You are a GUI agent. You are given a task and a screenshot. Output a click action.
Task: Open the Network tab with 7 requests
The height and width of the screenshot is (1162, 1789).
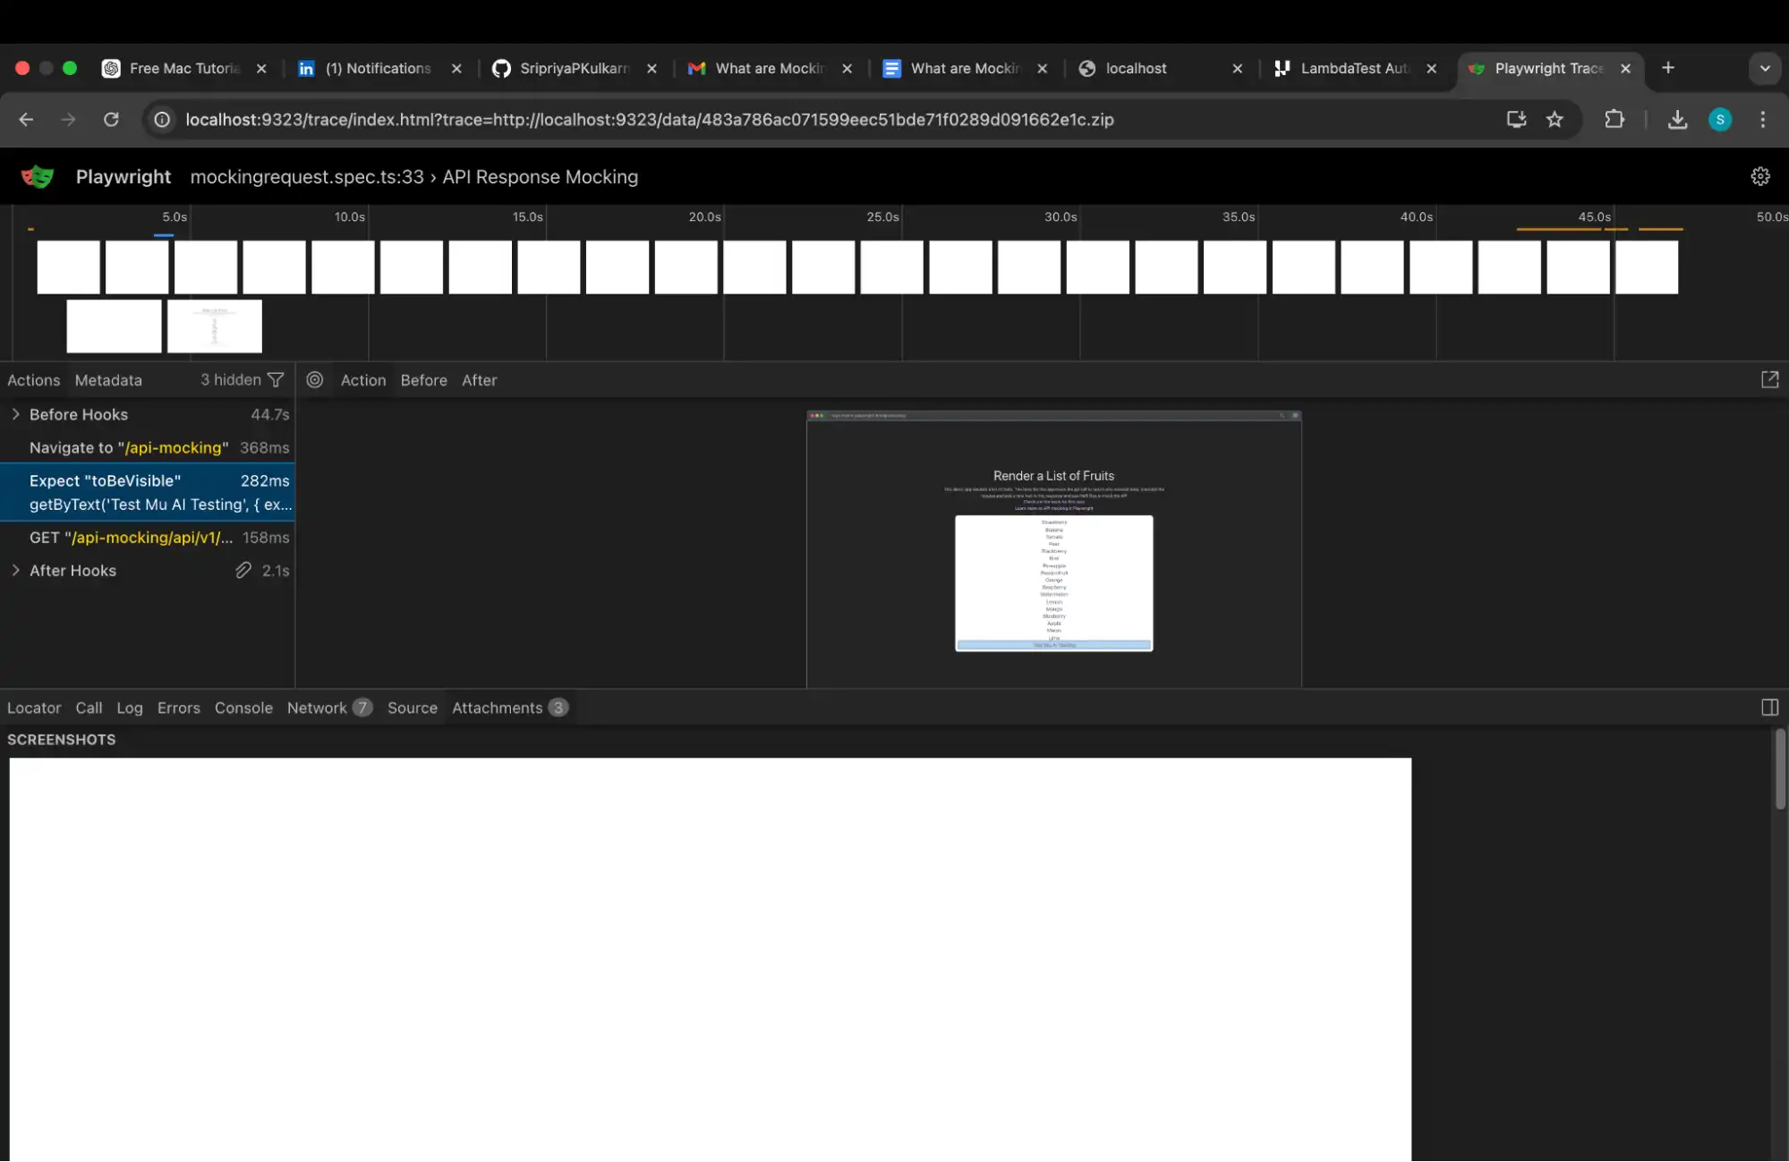[x=329, y=708]
